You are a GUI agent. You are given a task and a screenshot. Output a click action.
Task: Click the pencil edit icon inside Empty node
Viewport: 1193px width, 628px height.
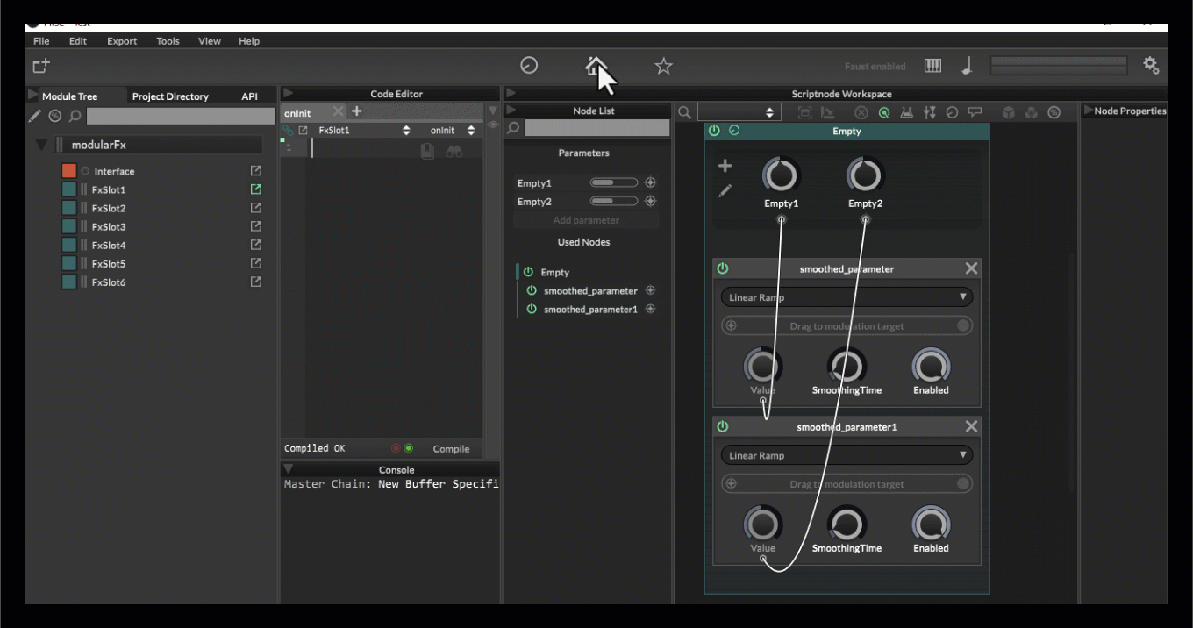point(725,190)
